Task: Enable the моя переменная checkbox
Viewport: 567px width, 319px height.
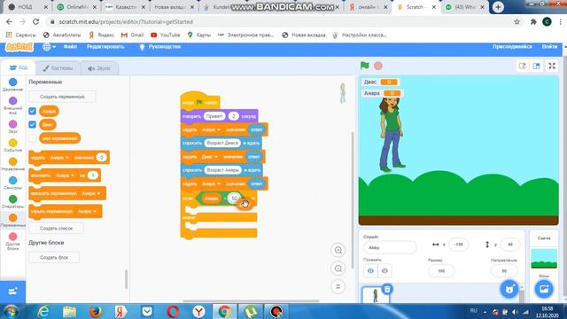Action: coord(32,138)
